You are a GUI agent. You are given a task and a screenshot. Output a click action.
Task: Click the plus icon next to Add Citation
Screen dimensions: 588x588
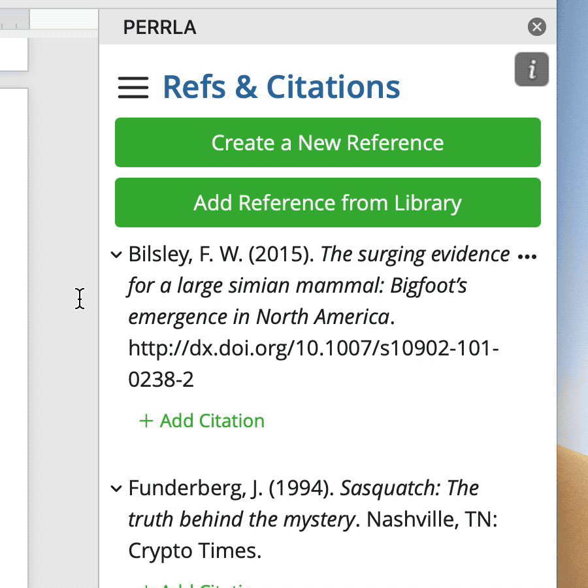[x=145, y=421]
